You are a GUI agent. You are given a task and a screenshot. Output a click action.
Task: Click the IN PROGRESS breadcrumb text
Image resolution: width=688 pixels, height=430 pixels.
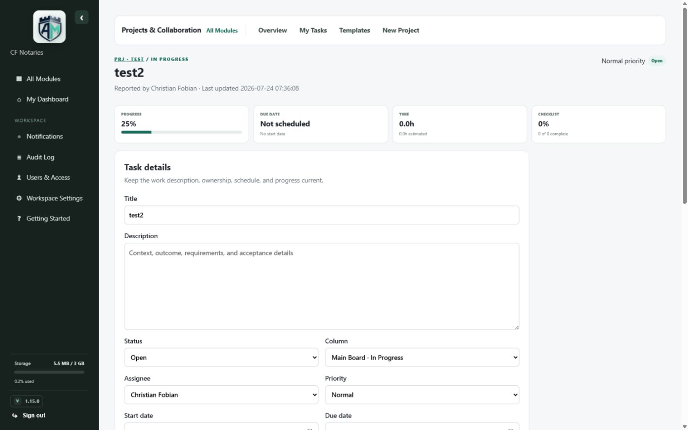[x=169, y=59]
